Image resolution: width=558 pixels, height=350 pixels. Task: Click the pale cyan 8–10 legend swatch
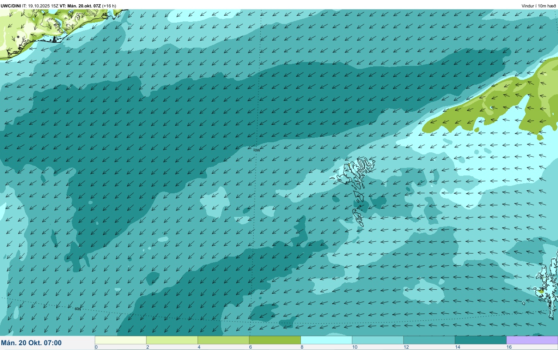tap(327, 340)
